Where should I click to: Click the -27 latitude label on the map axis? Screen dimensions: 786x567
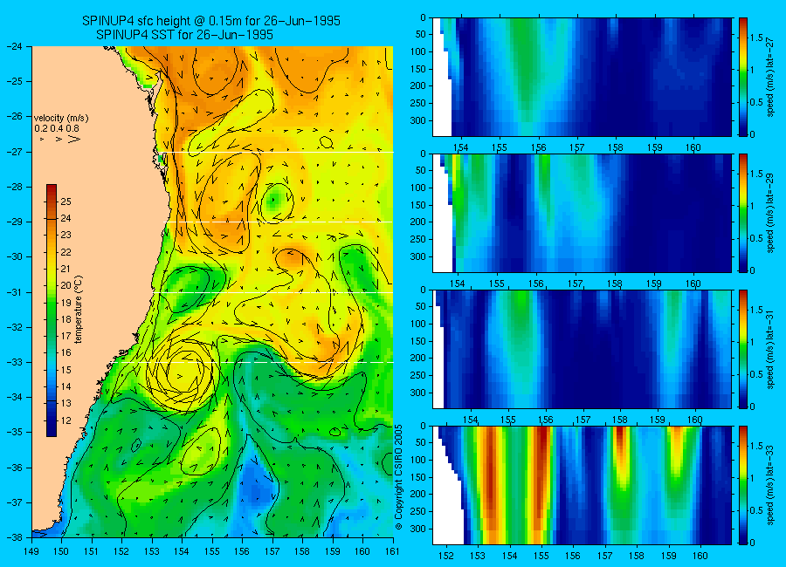[14, 152]
